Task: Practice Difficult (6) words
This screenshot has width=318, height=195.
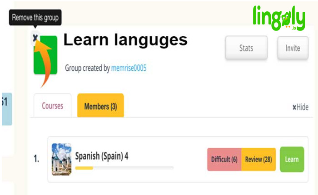Action: 224,160
